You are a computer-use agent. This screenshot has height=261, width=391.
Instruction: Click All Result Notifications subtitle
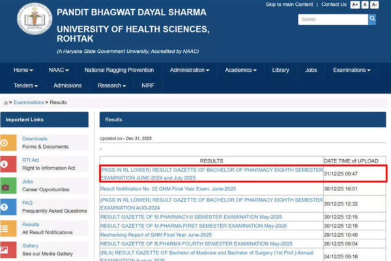(x=48, y=232)
